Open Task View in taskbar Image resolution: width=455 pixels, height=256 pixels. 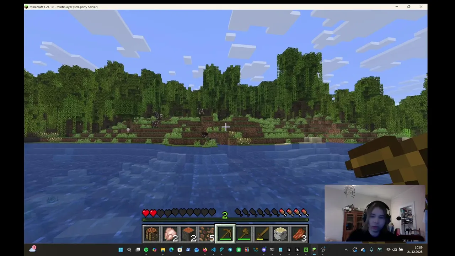pos(138,250)
